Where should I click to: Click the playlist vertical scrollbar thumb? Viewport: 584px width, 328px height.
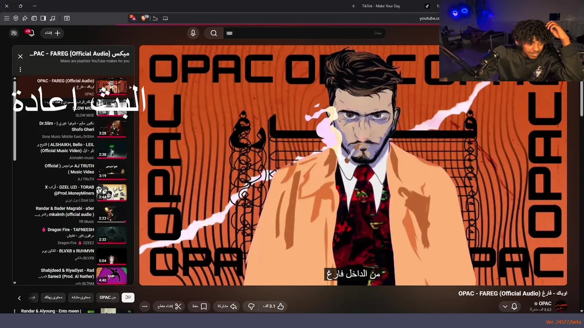click(15, 121)
